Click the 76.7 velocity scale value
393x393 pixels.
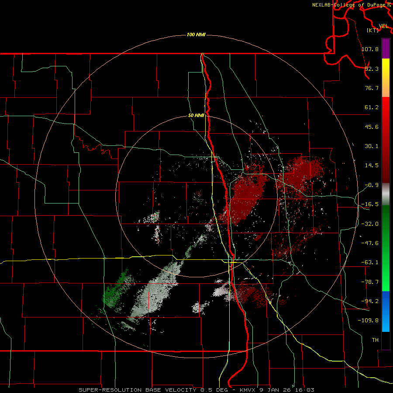372,88
